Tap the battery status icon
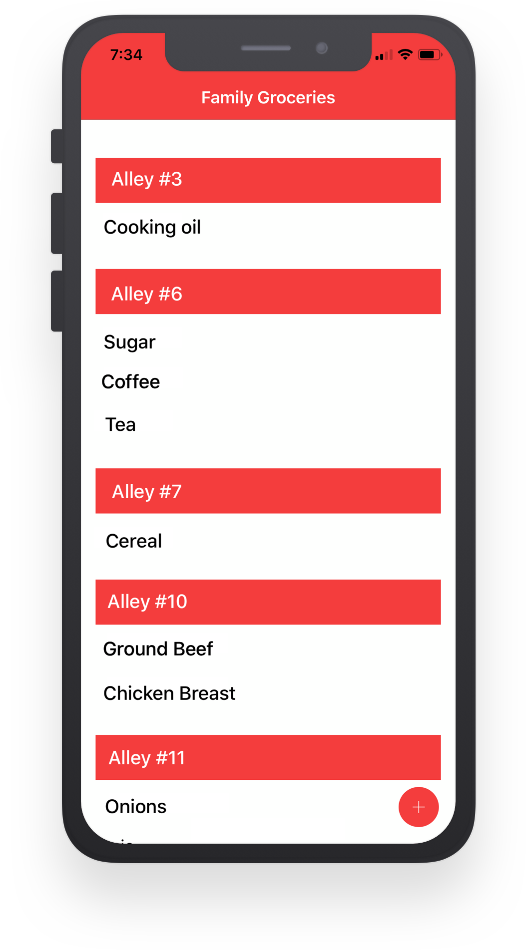526x950 pixels. click(x=429, y=54)
